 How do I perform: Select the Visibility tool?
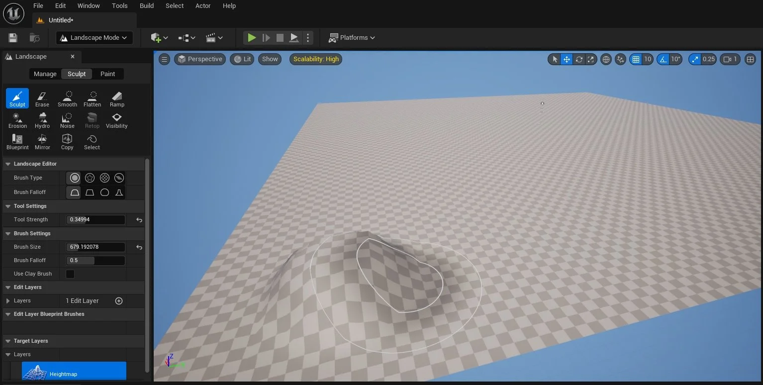tap(117, 120)
